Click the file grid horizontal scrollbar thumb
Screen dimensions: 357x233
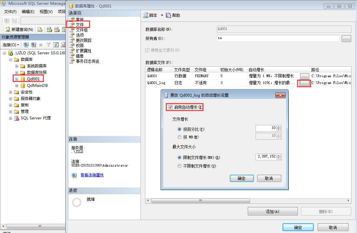click(x=200, y=201)
